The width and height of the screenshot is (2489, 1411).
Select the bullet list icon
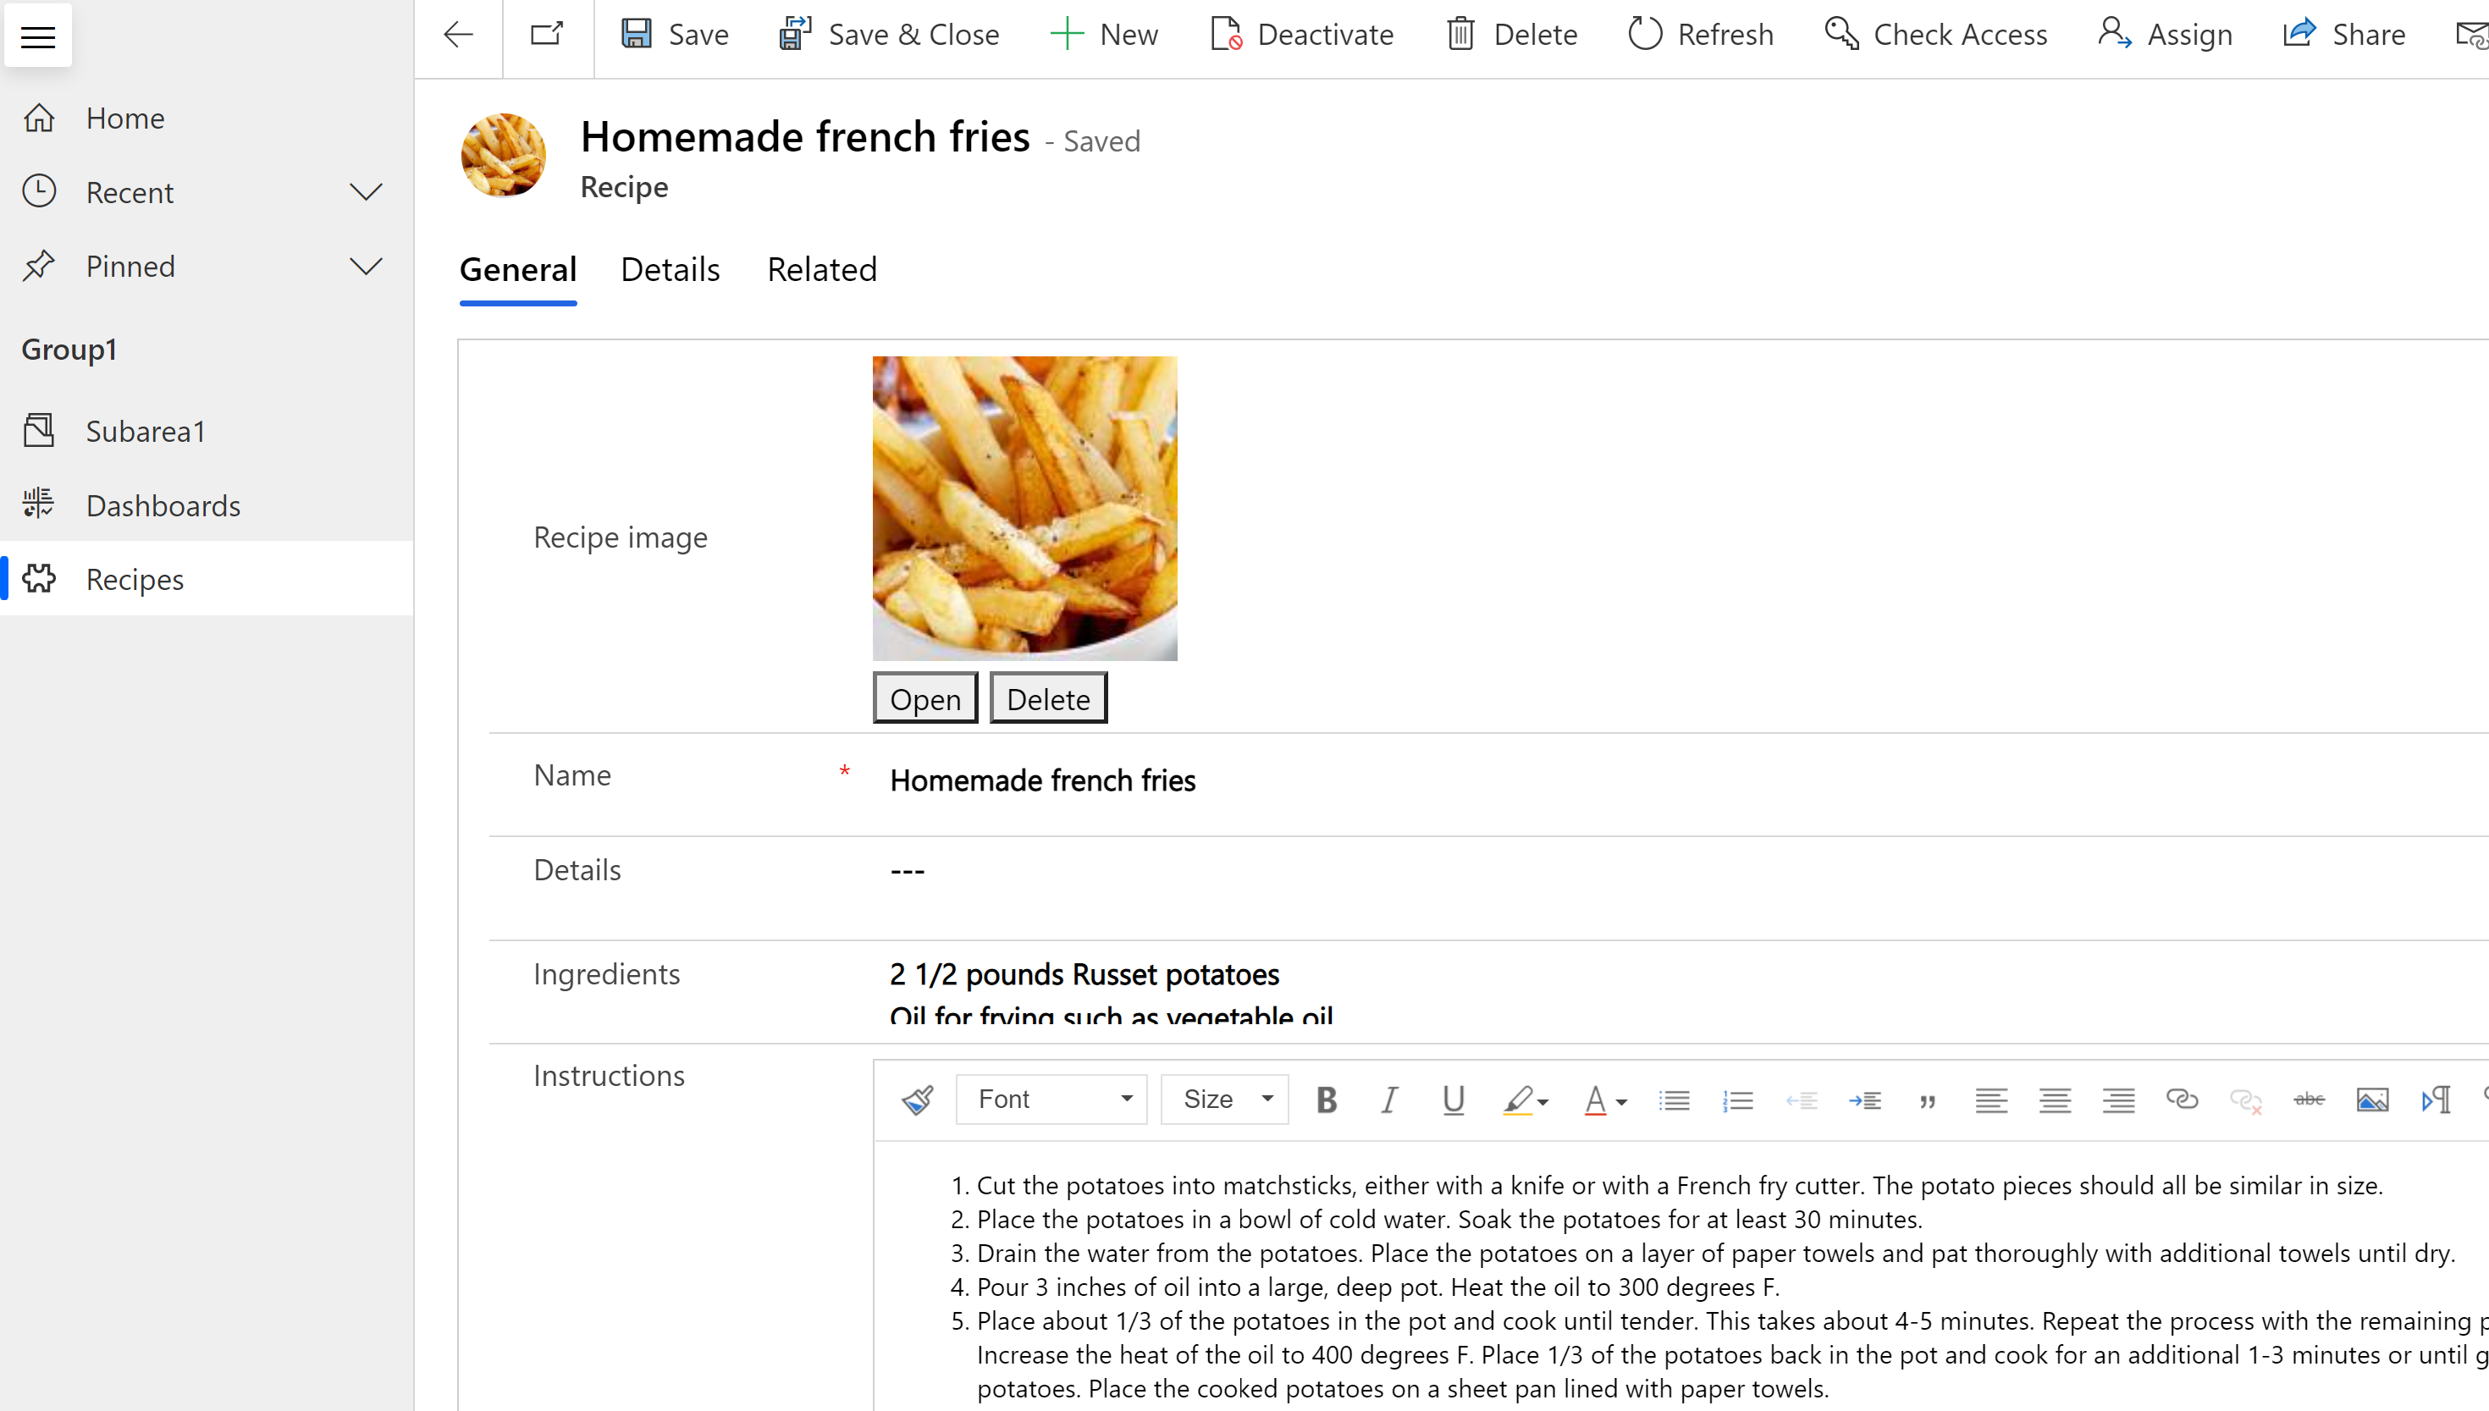(1675, 1099)
